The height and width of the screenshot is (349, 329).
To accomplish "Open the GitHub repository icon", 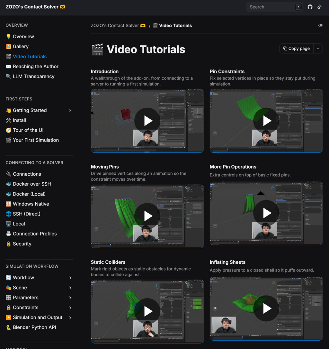I will 310,7.
